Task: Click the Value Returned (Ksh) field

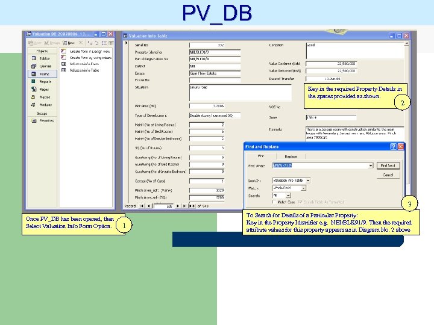Action: click(x=332, y=71)
